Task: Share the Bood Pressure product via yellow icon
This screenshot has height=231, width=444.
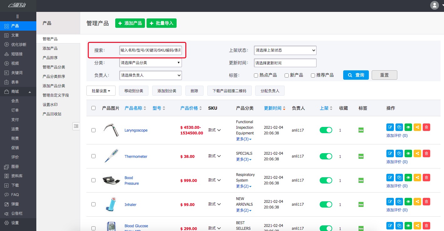Action: [417, 178]
